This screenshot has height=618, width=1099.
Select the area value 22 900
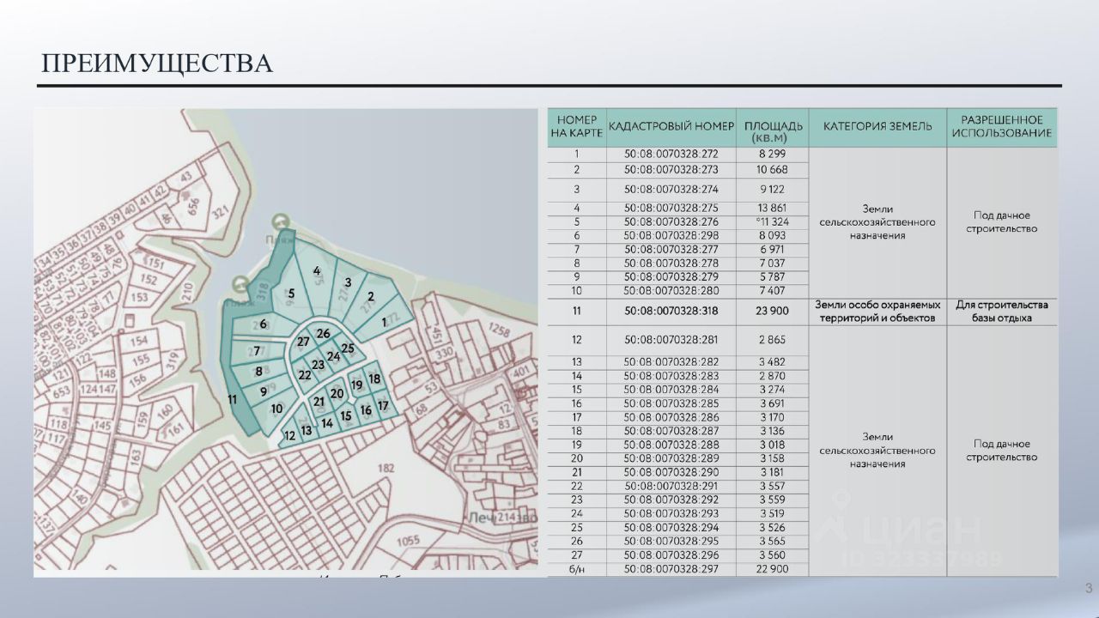(773, 569)
